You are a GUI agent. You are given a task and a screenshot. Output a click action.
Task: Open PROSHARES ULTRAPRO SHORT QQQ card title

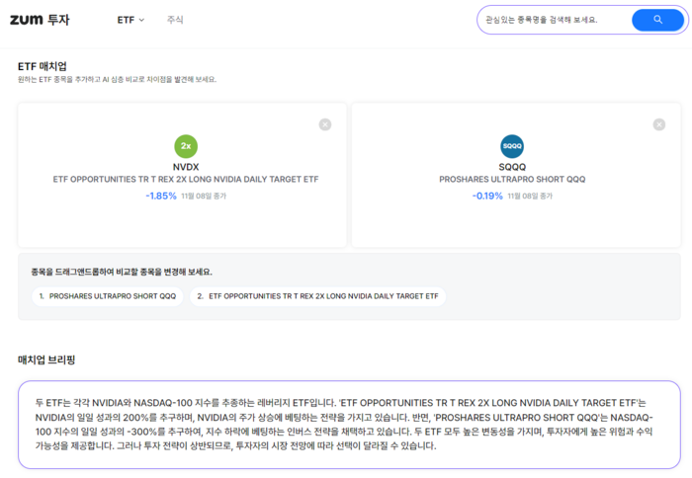[512, 180]
